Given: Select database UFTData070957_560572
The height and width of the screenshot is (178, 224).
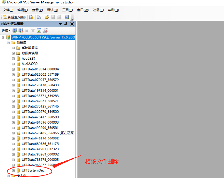Looking at the screenshot, I should (x=40, y=80).
